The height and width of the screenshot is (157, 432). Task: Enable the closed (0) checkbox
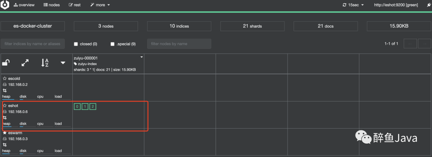click(76, 44)
